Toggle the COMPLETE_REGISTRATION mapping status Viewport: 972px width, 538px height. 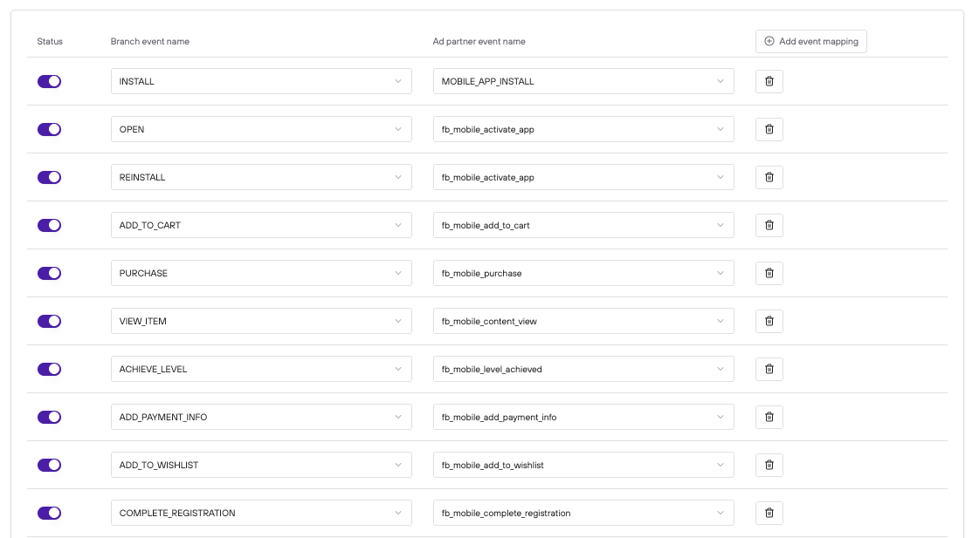click(49, 514)
